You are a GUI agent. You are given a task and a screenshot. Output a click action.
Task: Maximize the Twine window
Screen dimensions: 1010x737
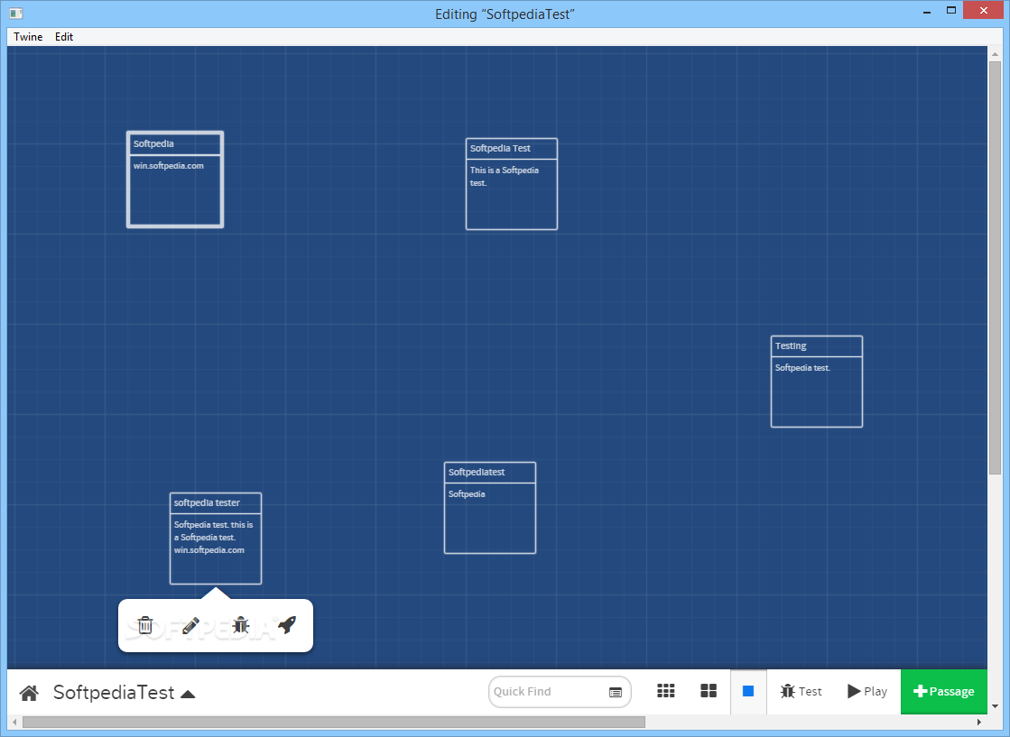pos(951,10)
